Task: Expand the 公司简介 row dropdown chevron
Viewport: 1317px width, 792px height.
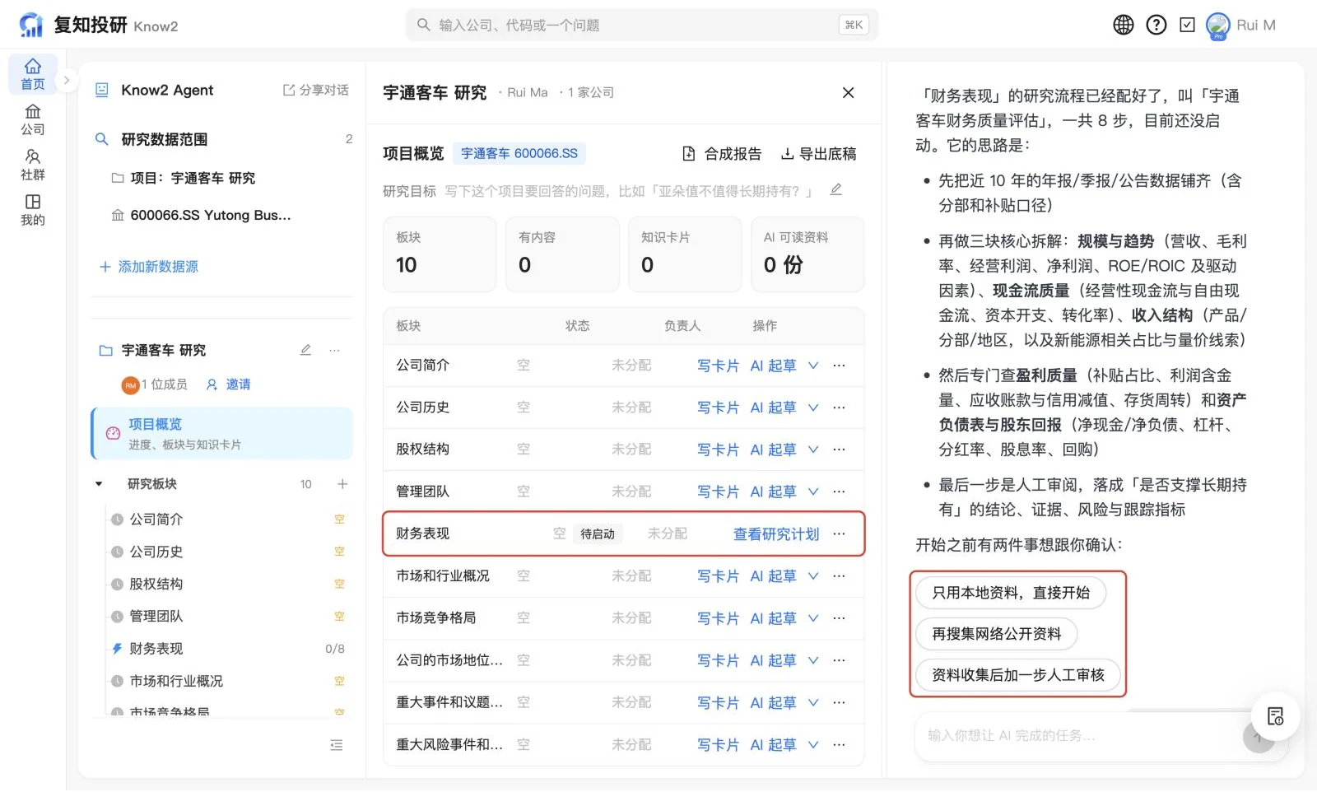Action: click(813, 366)
